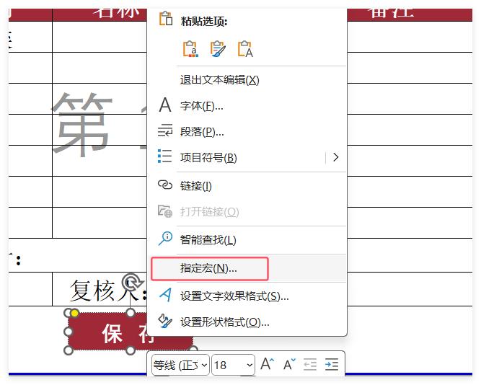The width and height of the screenshot is (481, 385).
Task: Click the 备注 column header
Action: click(391, 14)
